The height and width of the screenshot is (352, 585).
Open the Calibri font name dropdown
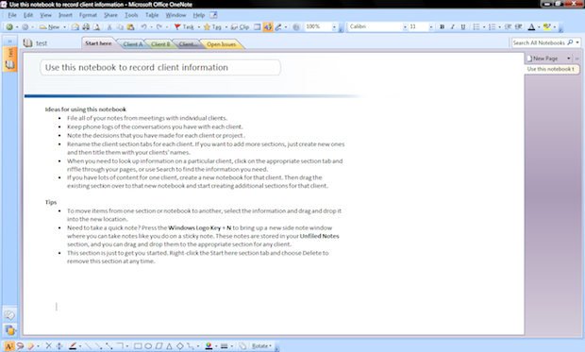(405, 26)
